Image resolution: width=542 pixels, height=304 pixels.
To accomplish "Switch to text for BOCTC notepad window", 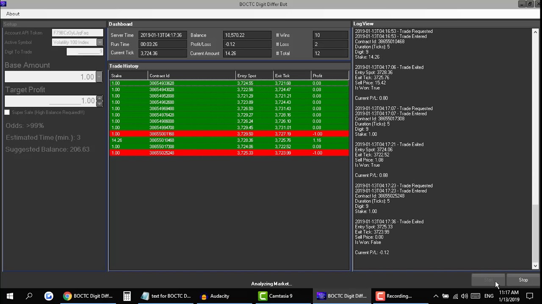I will [x=166, y=296].
